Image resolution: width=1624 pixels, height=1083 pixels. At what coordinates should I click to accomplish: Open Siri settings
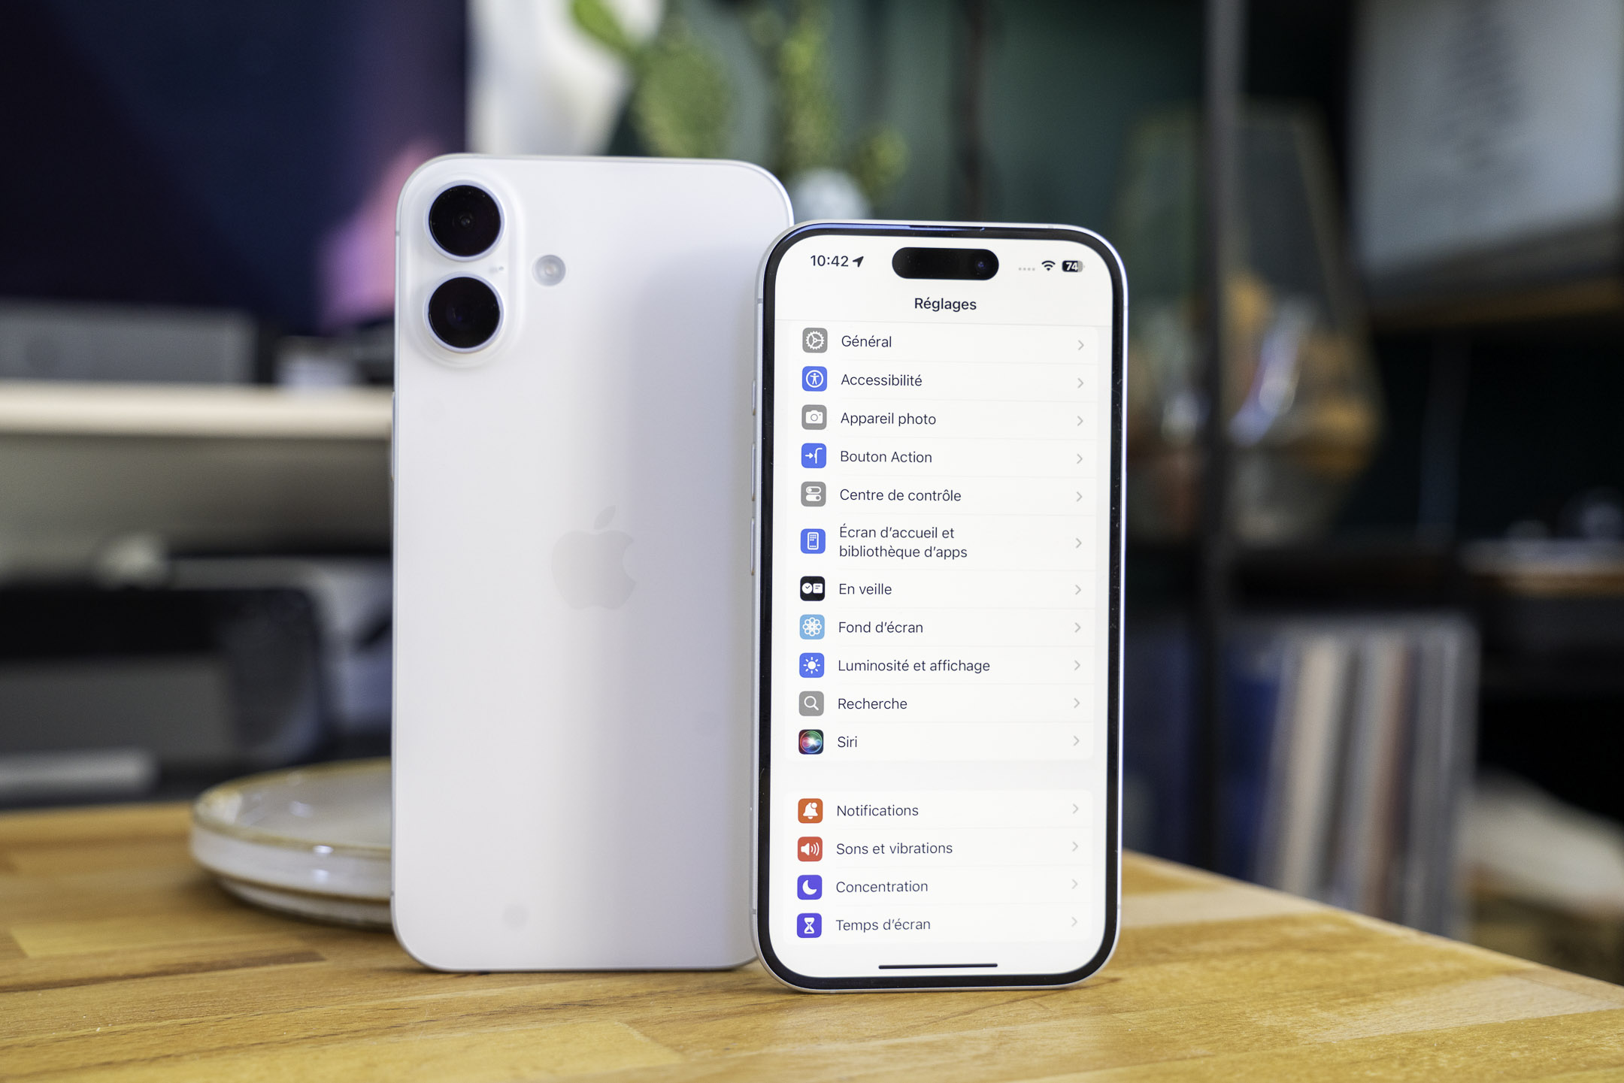(947, 741)
